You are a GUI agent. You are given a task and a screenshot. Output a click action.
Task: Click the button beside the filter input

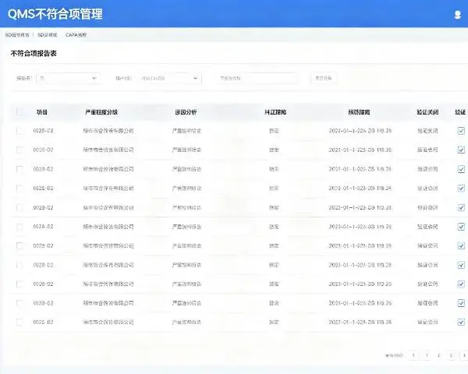point(324,78)
